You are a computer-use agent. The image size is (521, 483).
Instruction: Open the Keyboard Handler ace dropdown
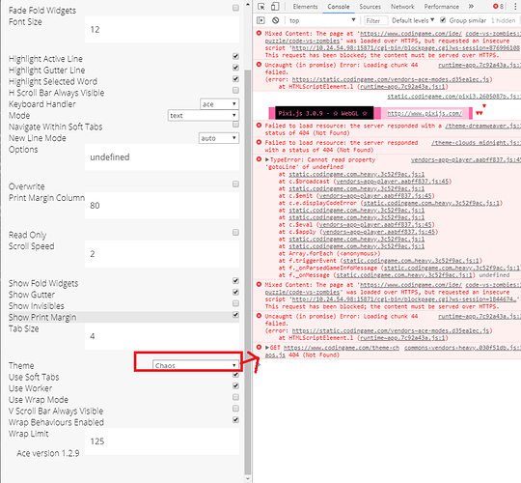coord(219,104)
